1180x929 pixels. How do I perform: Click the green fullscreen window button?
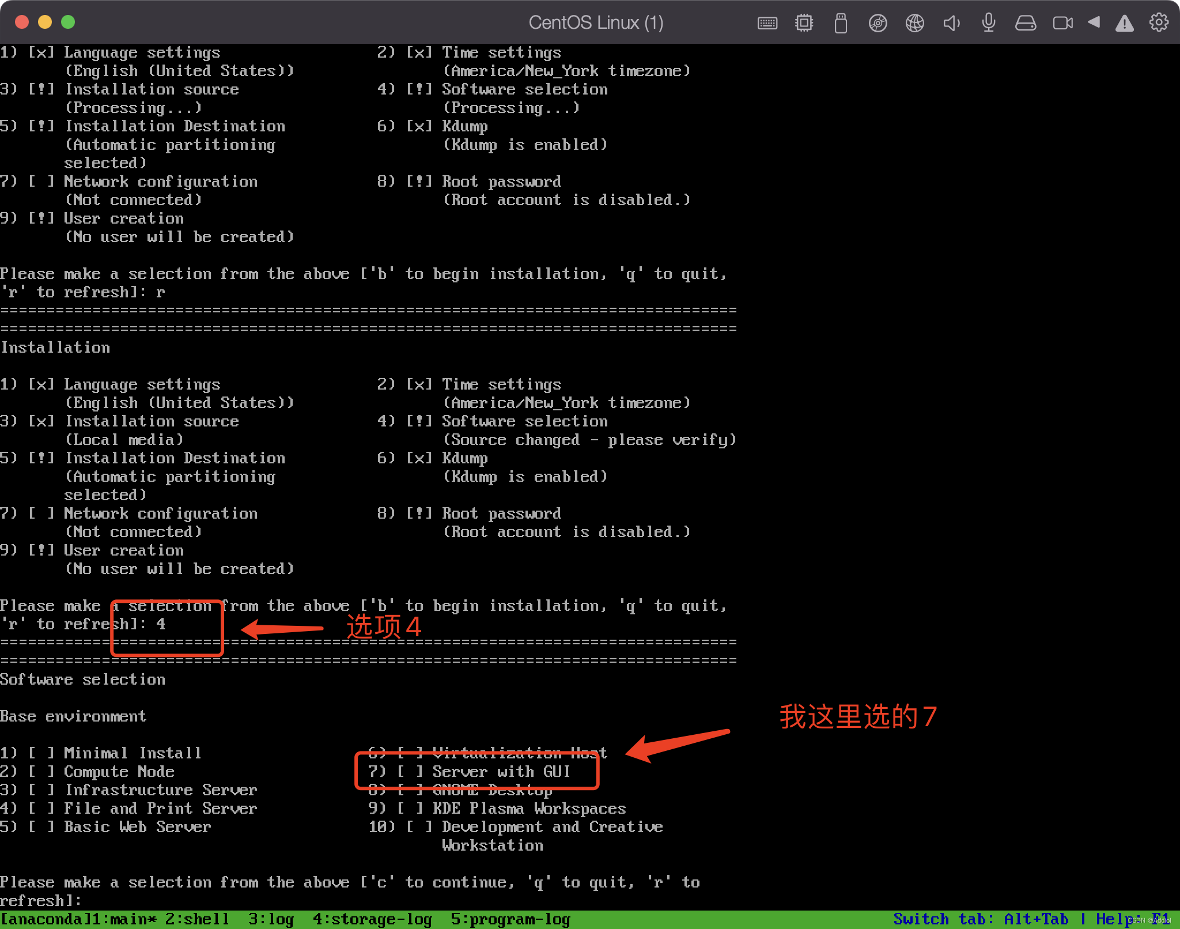[68, 22]
